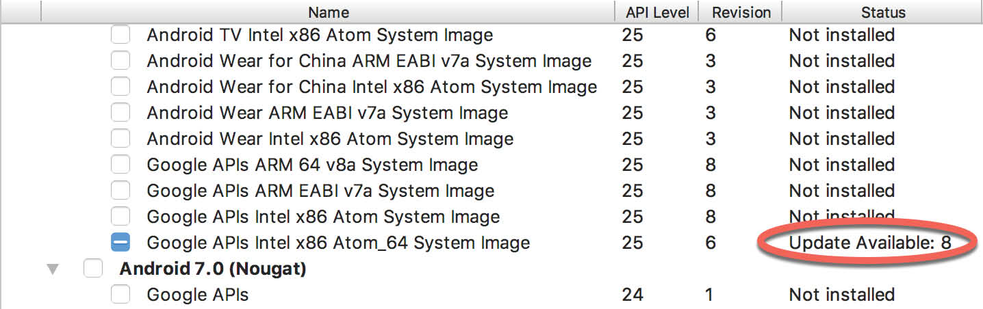The width and height of the screenshot is (983, 309).
Task: Tick Android Wear for China Intel x86 checkbox
Action: click(120, 87)
